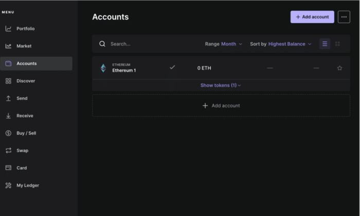
Task: Click the Market graph icon
Action: [x=8, y=46]
